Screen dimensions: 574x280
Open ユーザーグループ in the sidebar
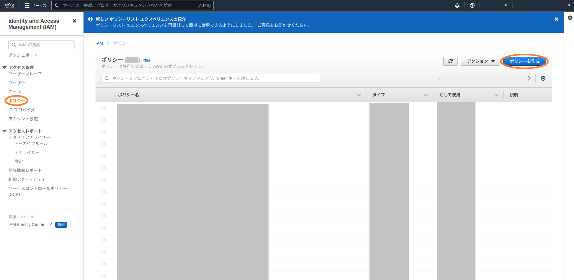coord(25,74)
